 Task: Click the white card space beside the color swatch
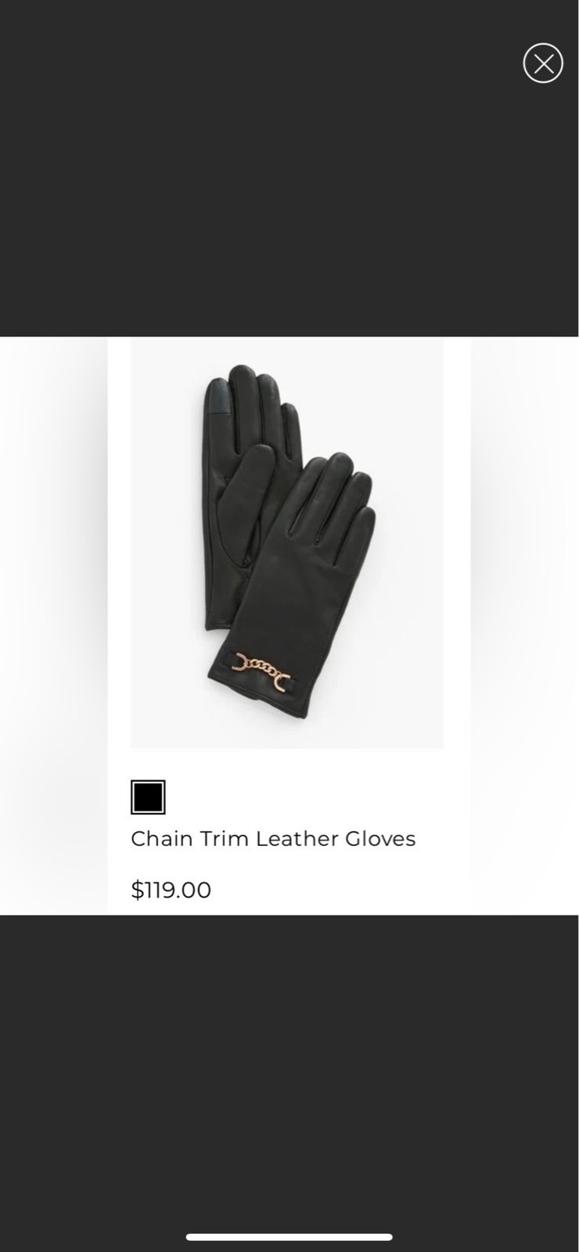click(313, 797)
